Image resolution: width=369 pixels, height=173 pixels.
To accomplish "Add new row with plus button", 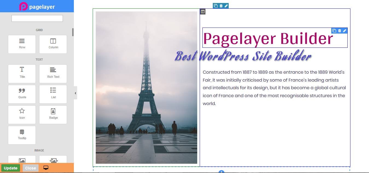I will 222,172.
